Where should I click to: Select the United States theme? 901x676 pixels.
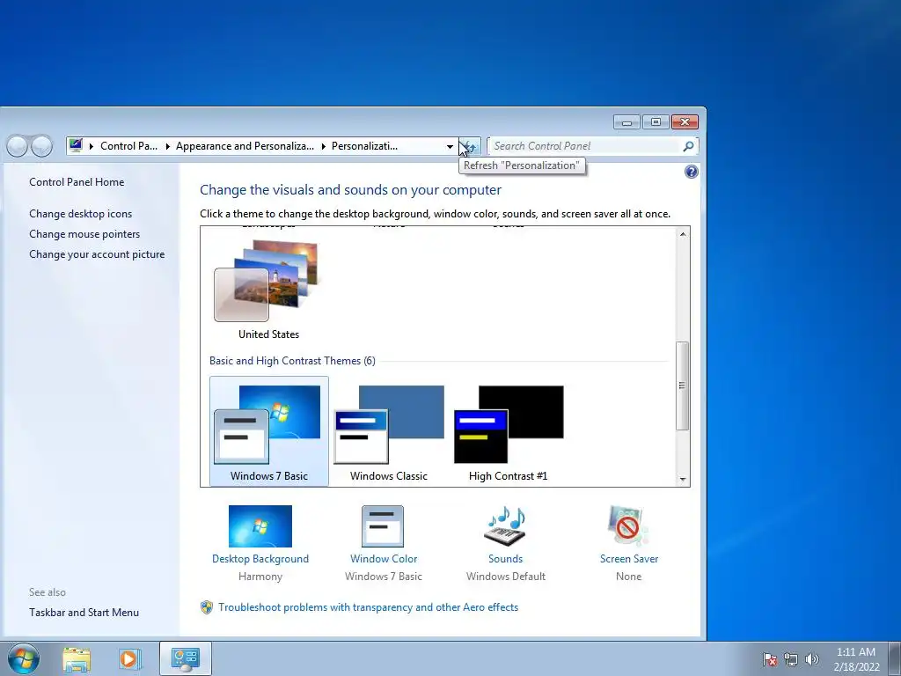tap(268, 290)
